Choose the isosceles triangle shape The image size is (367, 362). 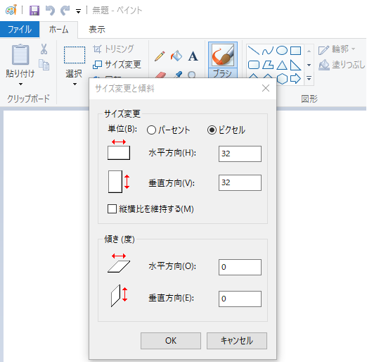coord(282,65)
